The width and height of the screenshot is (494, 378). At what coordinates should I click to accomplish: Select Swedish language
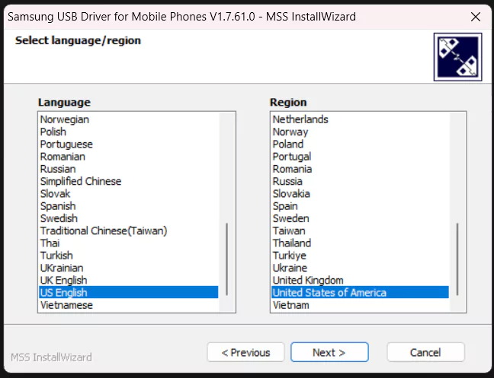(129, 218)
